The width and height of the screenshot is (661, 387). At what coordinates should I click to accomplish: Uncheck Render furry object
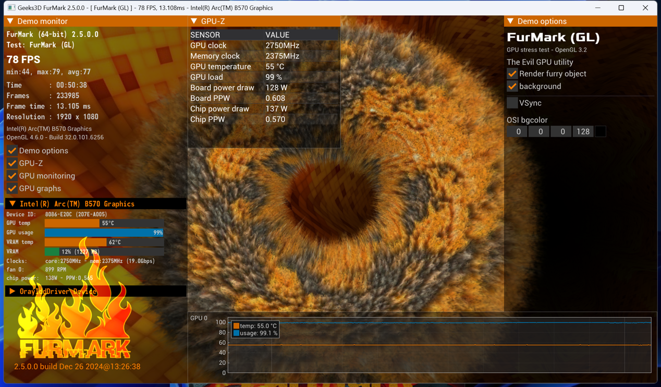click(512, 74)
